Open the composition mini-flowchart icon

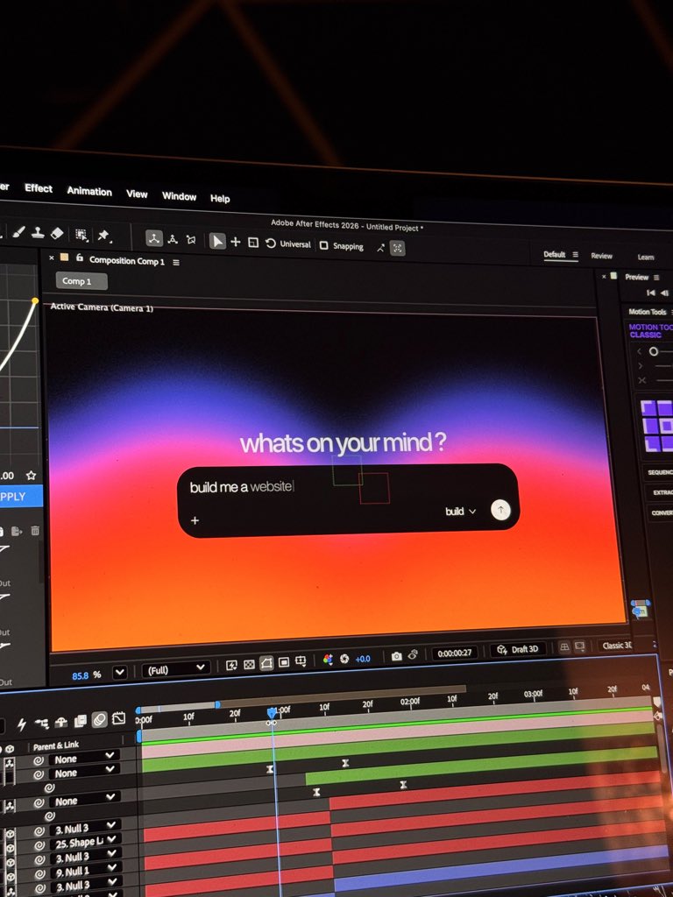(41, 724)
